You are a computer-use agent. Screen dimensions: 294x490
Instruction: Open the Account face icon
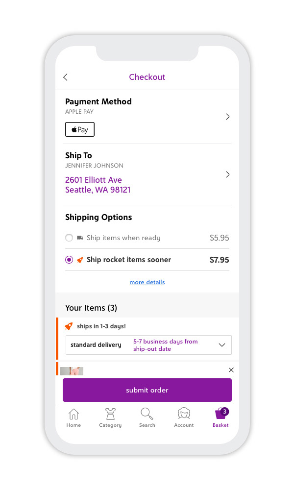click(x=184, y=417)
